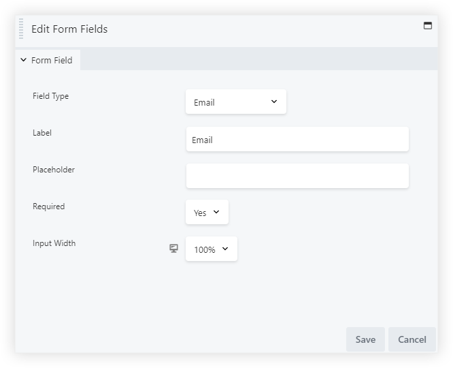This screenshot has width=453, height=368.
Task: Click the responsive desktop icon beside Input Width
Action: (x=173, y=249)
